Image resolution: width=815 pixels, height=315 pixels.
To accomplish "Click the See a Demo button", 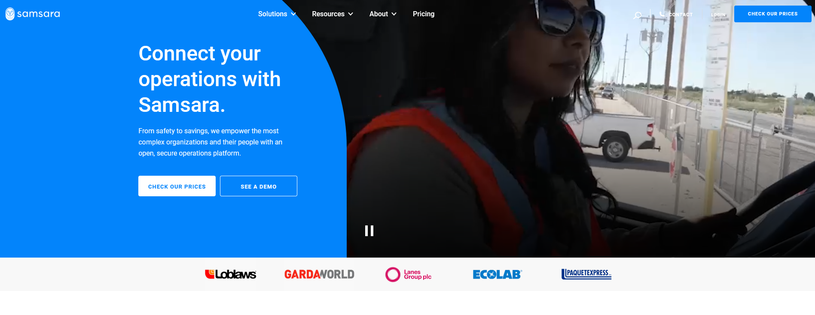I will (x=259, y=186).
